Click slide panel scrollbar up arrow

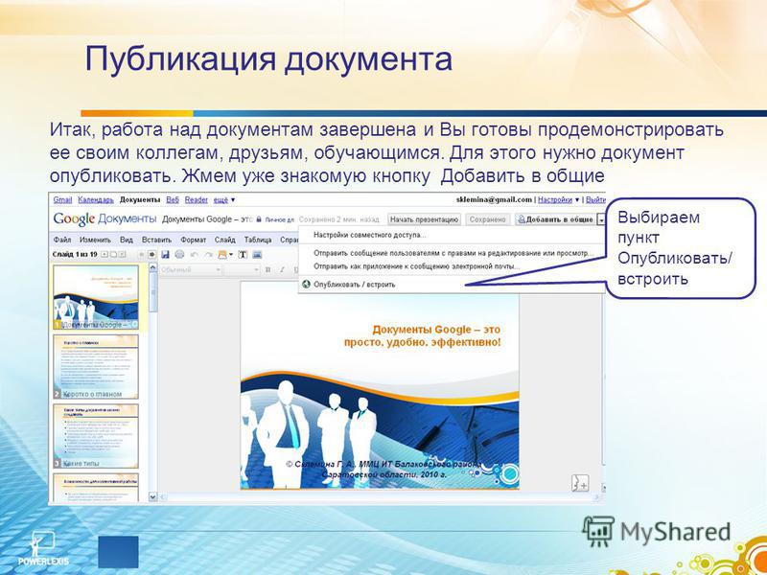click(152, 268)
